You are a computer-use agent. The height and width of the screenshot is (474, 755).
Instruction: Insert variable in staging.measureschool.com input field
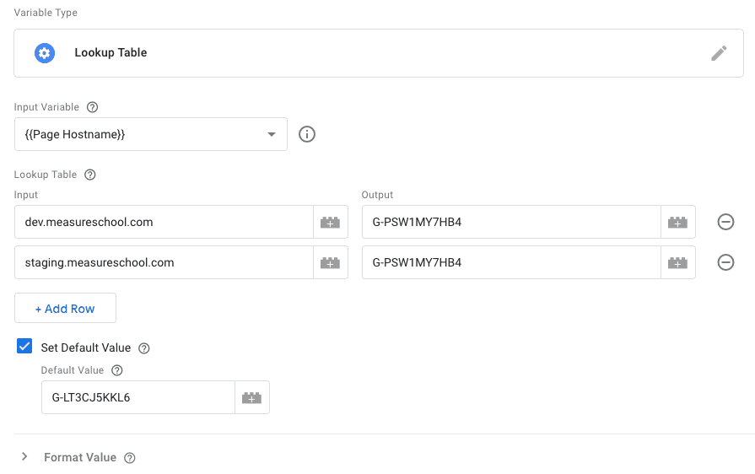click(330, 263)
